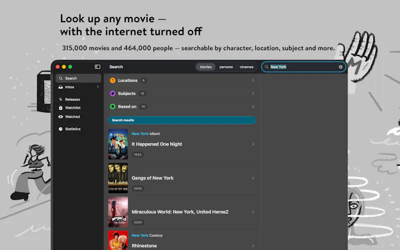Image resolution: width=400 pixels, height=250 pixels.
Task: Click the New York Cowboy tag
Action: (147, 235)
